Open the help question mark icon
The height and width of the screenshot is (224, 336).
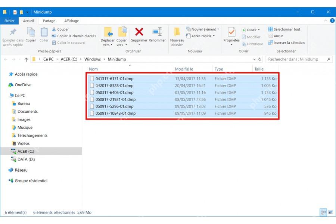332,21
